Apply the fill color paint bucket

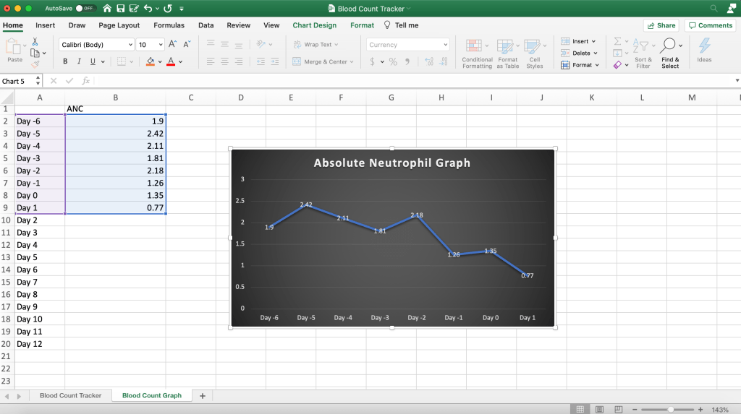[x=151, y=61]
